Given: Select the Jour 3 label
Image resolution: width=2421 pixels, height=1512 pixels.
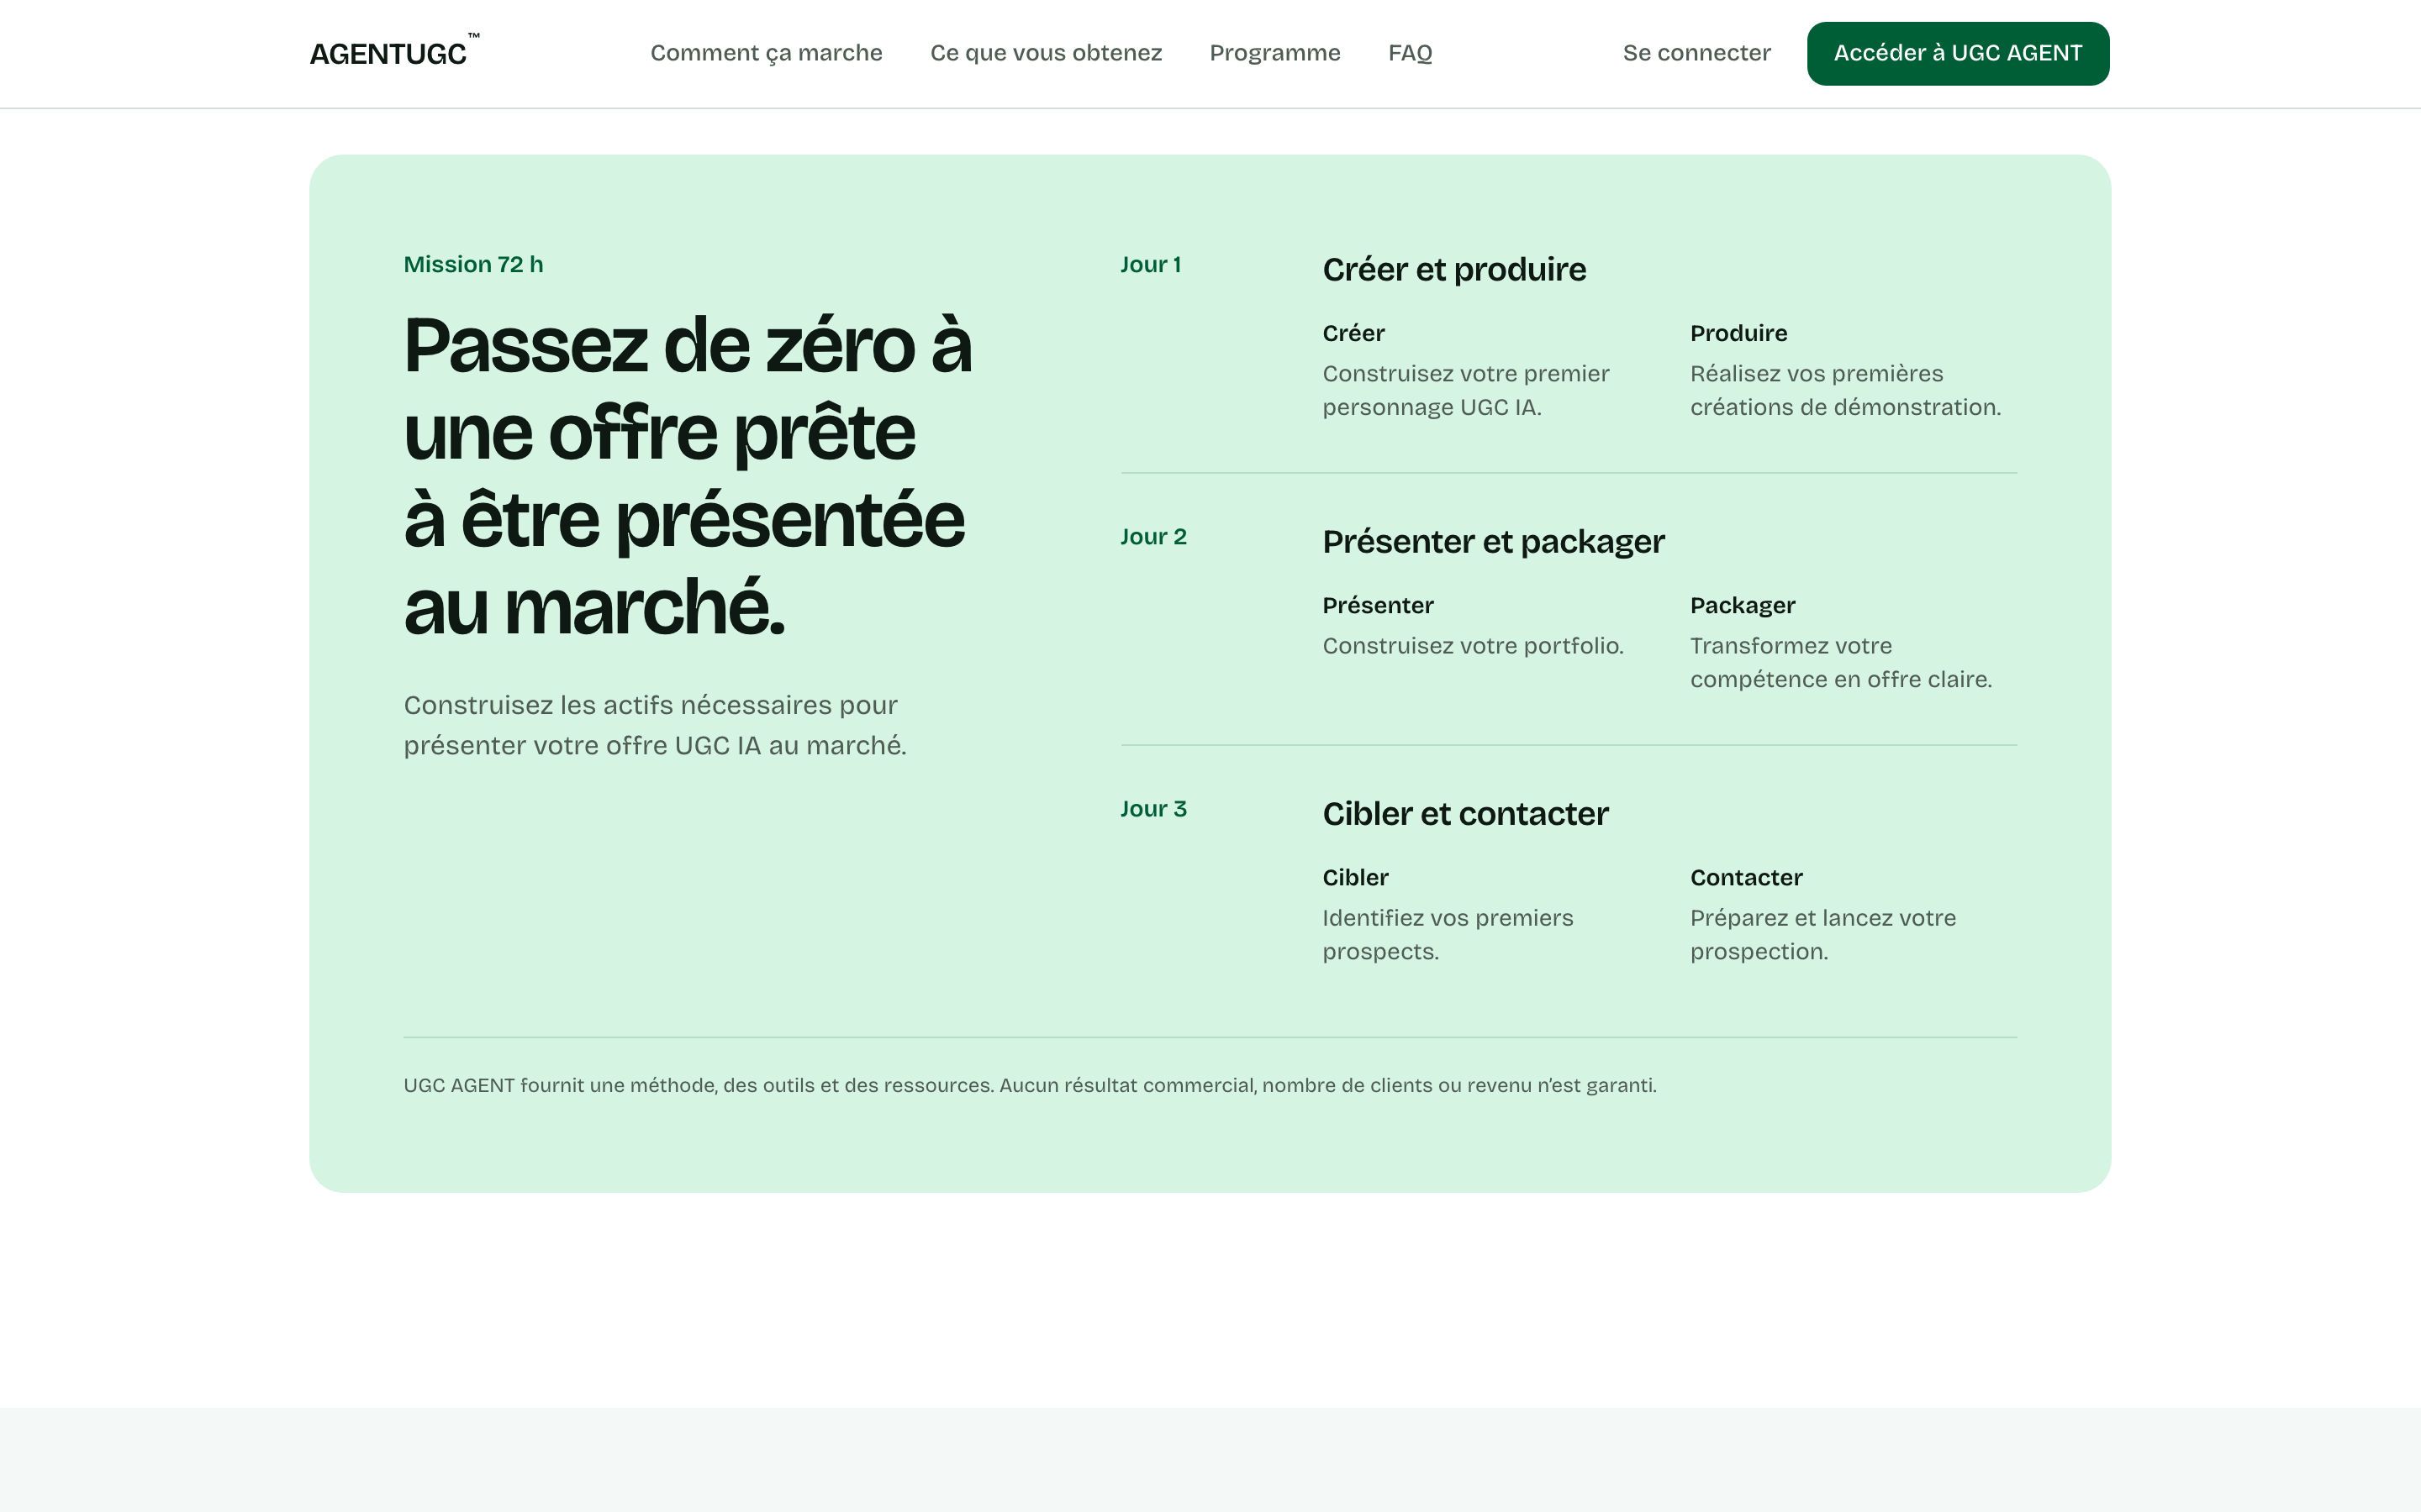Looking at the screenshot, I should pyautogui.click(x=1153, y=808).
